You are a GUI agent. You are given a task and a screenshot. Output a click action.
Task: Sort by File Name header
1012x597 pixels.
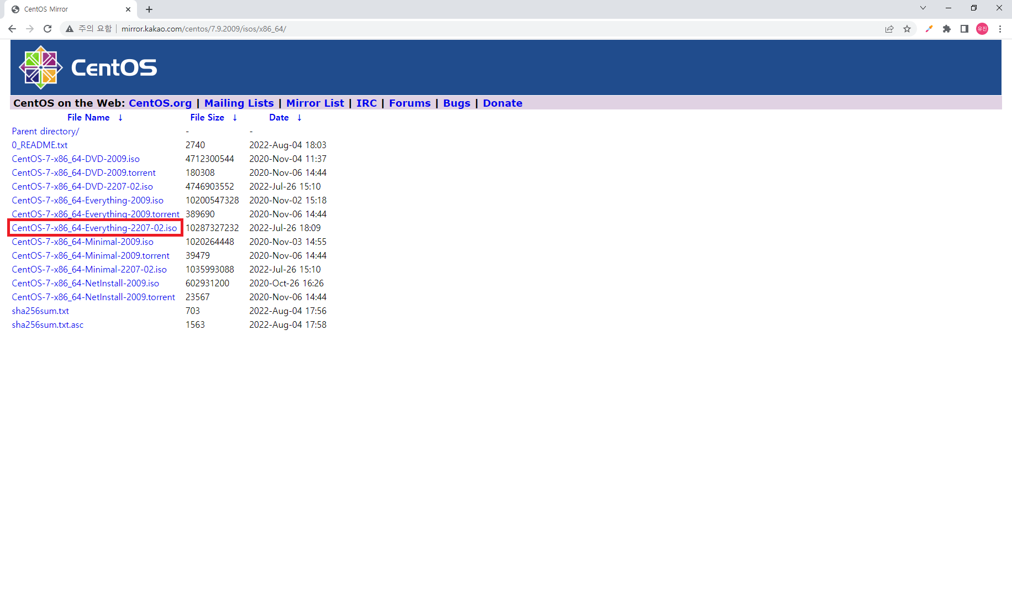[x=88, y=118]
